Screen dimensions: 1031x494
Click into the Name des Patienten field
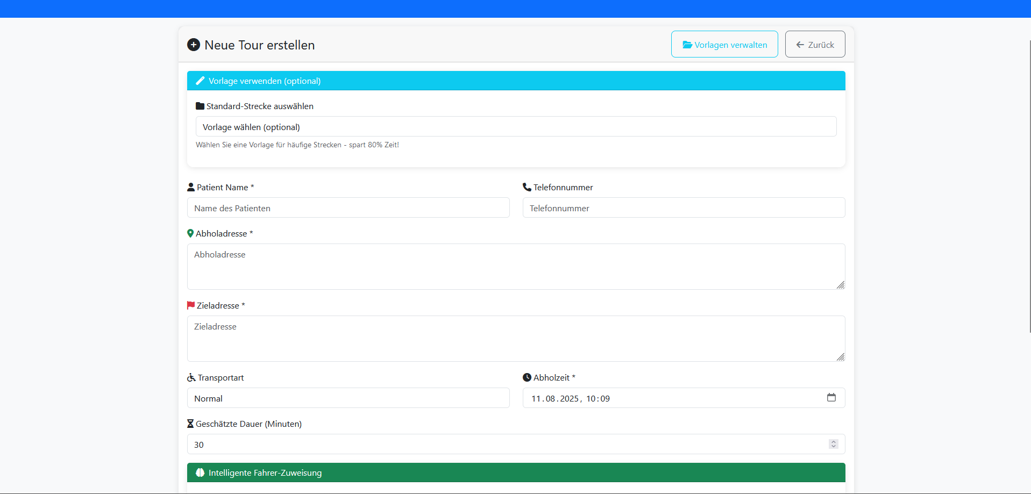pyautogui.click(x=348, y=207)
